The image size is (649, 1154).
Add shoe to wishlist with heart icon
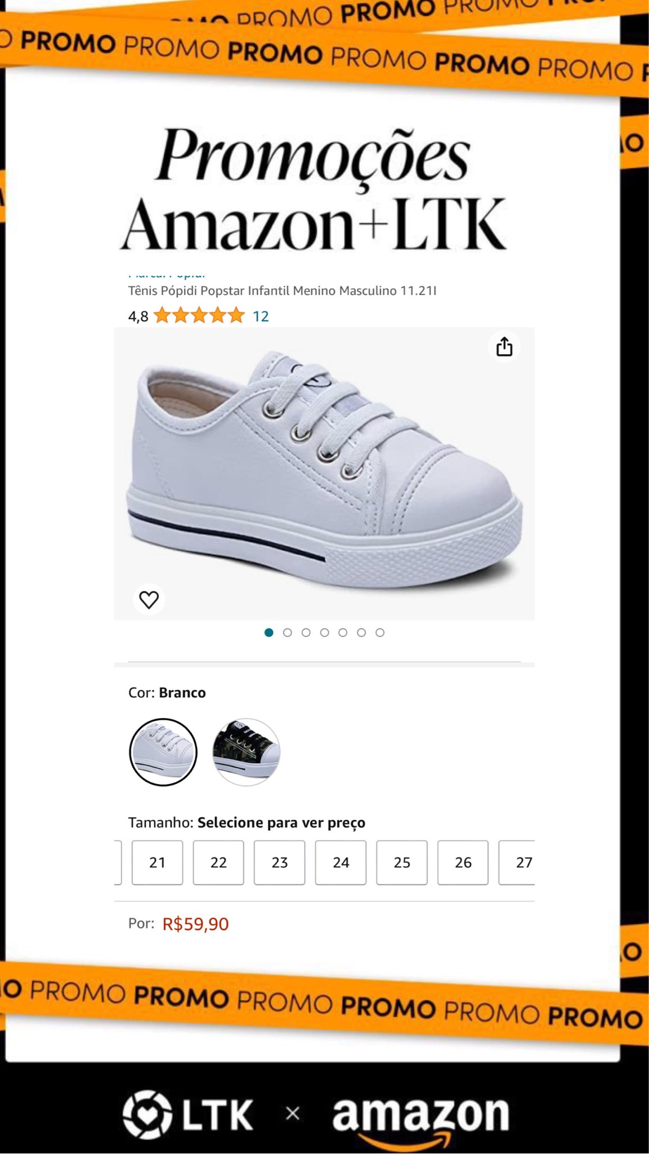point(149,599)
